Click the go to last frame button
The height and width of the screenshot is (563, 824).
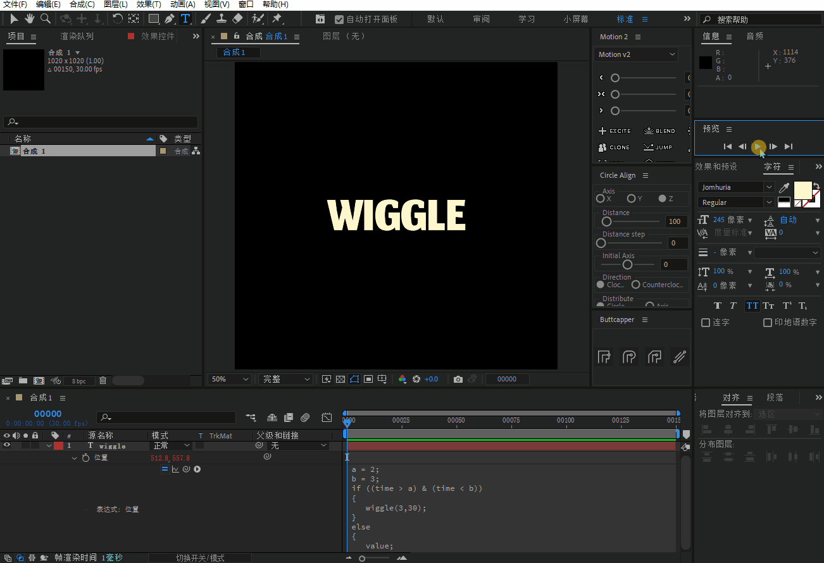point(789,146)
